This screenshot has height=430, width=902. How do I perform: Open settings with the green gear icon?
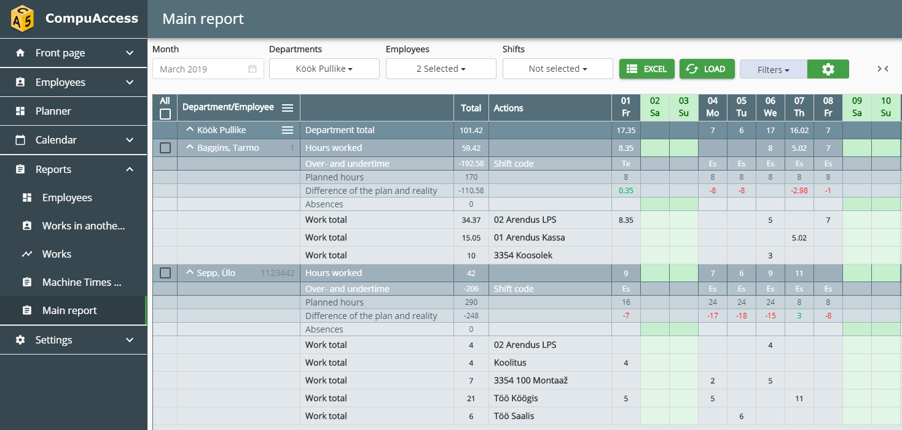(x=828, y=69)
